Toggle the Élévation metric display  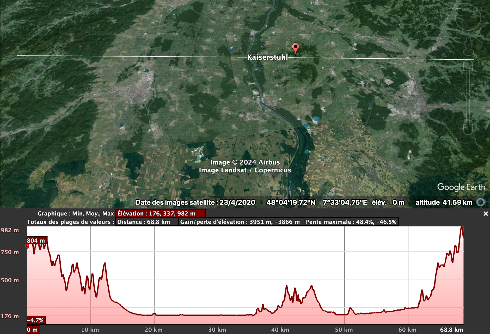tap(160, 213)
